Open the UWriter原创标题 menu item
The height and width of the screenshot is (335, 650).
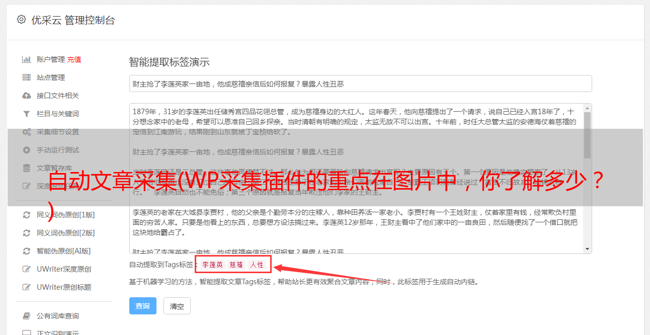pos(64,287)
